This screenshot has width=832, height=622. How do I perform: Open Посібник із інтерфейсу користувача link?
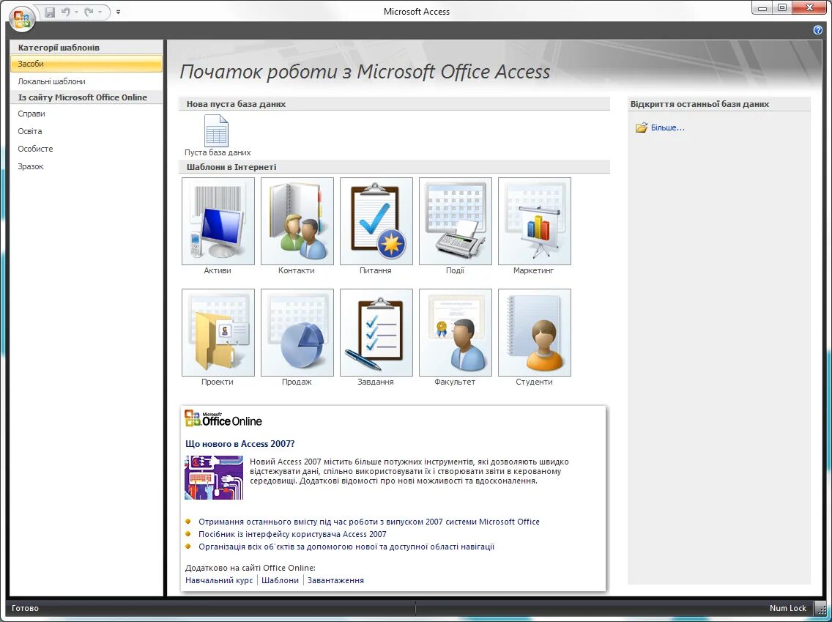292,534
